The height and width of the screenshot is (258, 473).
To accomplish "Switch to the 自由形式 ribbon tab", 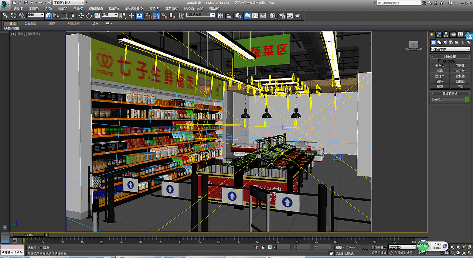I will [x=30, y=23].
